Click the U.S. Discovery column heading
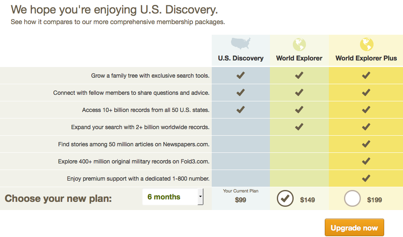The width and height of the screenshot is (403, 237). [x=241, y=58]
